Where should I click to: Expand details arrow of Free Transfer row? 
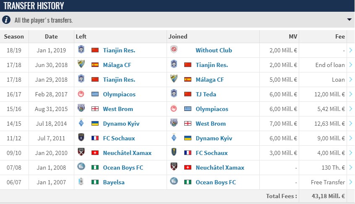coord(351,182)
